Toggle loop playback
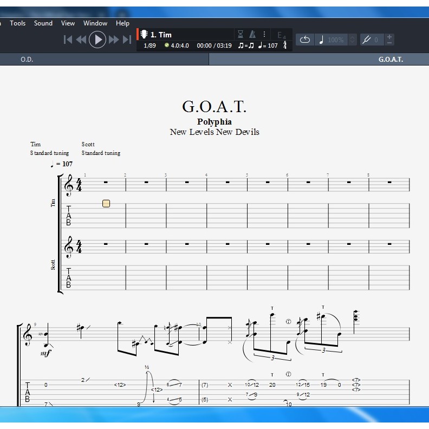Screen dimensions: 429x429 pyautogui.click(x=305, y=40)
